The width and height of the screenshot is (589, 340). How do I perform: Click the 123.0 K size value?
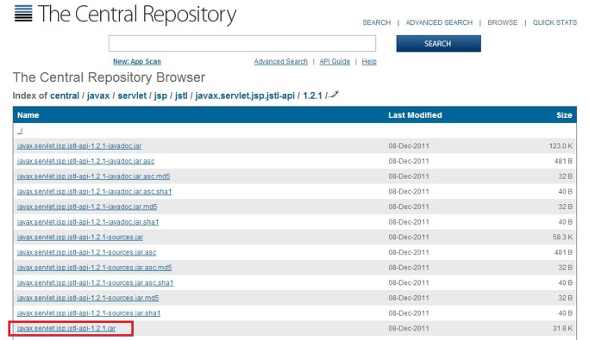tap(561, 145)
